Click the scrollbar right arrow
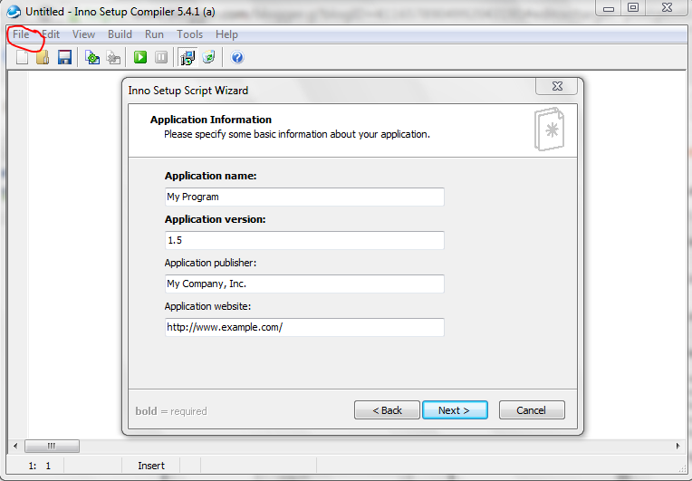Image resolution: width=692 pixels, height=481 pixels. point(678,447)
